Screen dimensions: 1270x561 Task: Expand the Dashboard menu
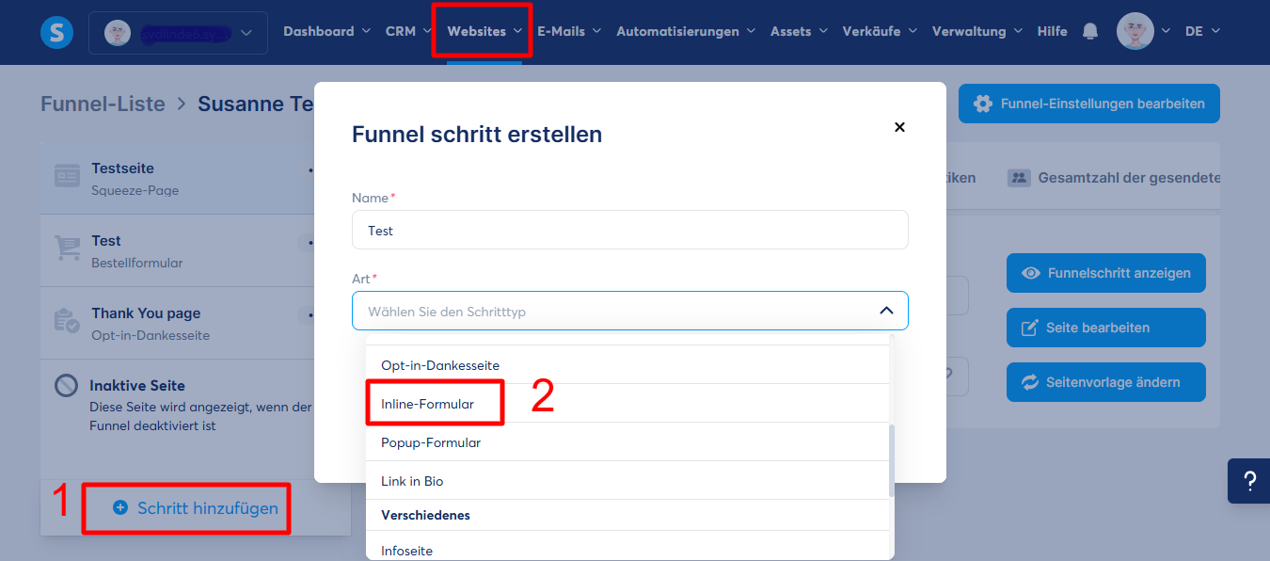(326, 31)
